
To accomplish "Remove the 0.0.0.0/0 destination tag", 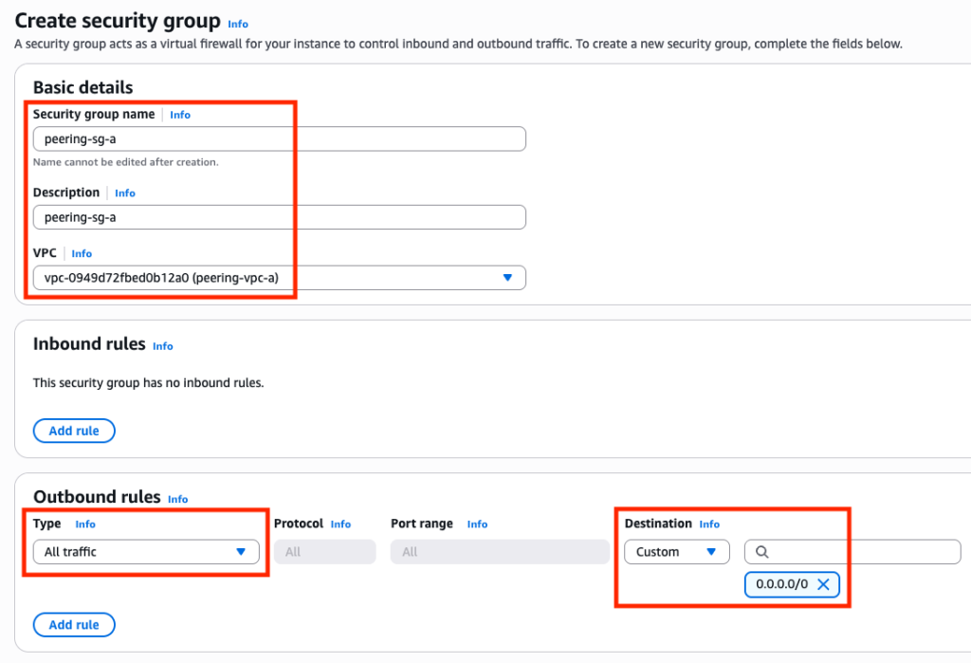I will [823, 584].
